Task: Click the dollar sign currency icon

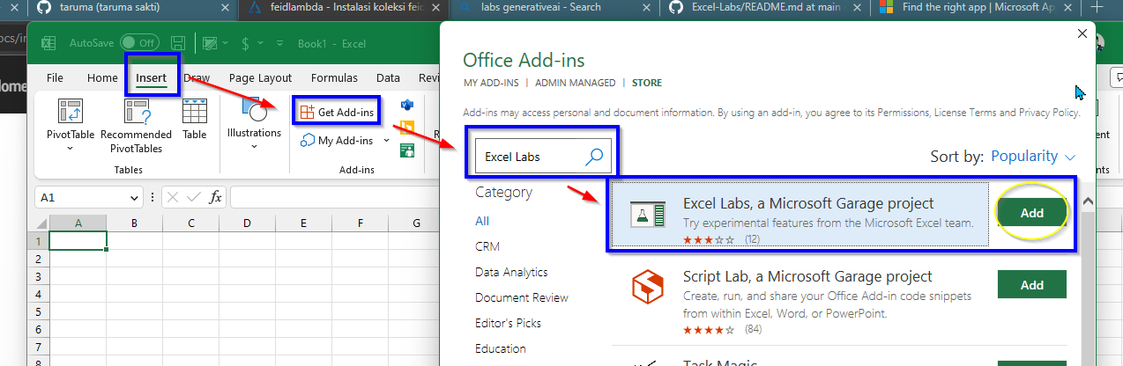Action: coord(245,42)
